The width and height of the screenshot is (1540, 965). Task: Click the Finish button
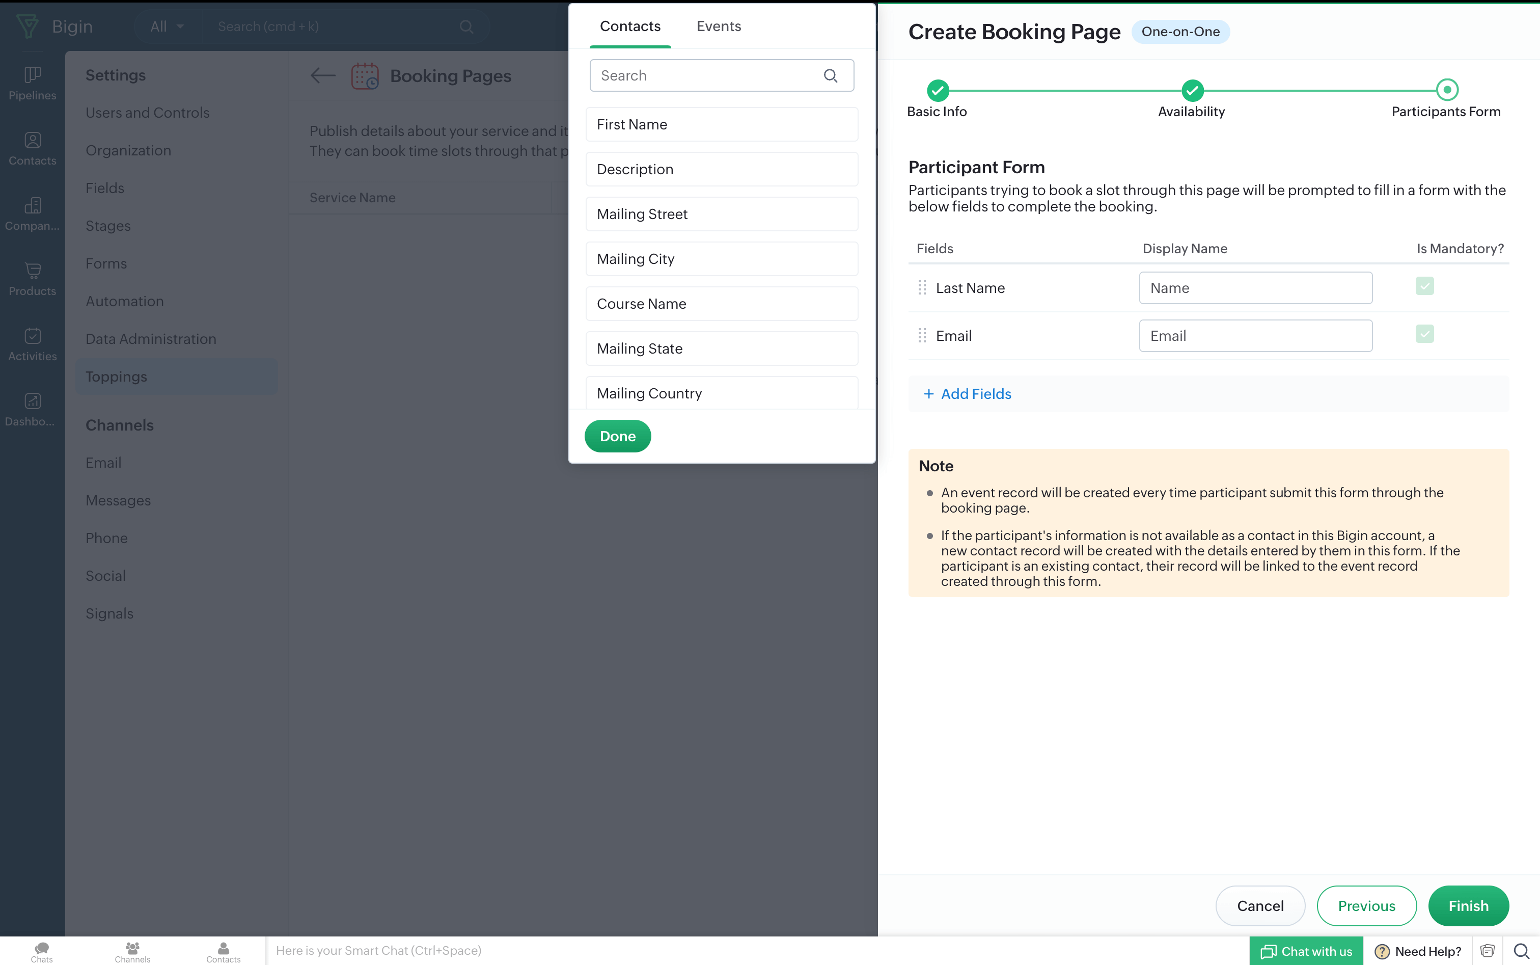tap(1469, 906)
